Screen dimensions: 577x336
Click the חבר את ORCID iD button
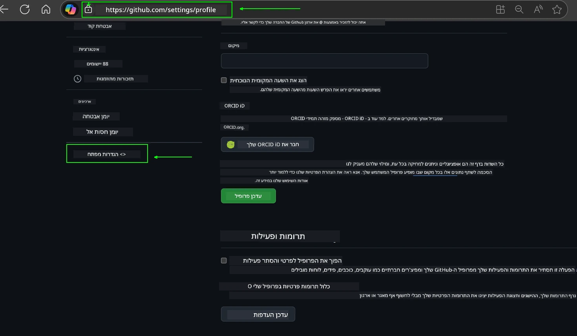point(267,144)
